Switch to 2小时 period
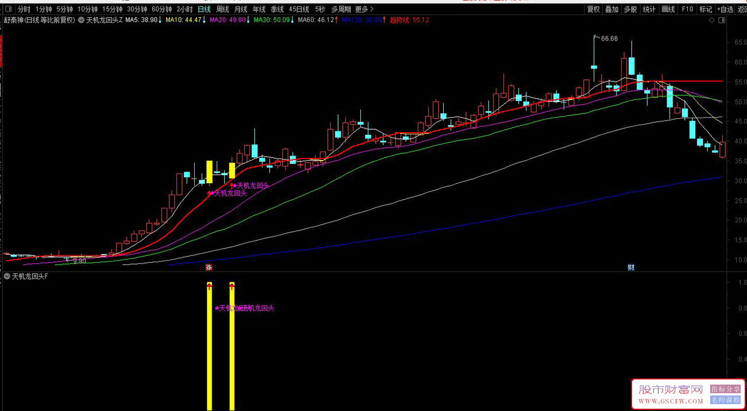 click(184, 9)
